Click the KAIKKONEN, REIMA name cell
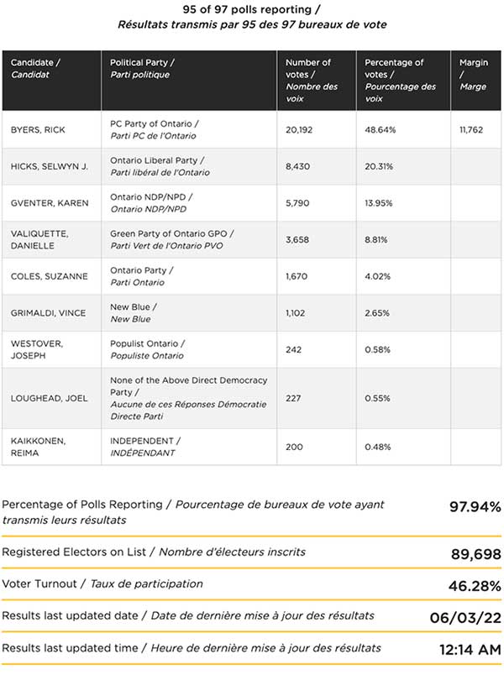Screen dimensions: 504x680 [x=51, y=447]
